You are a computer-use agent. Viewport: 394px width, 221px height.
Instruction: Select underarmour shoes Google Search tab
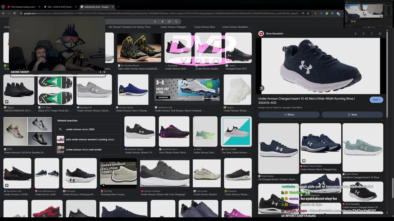point(97,7)
